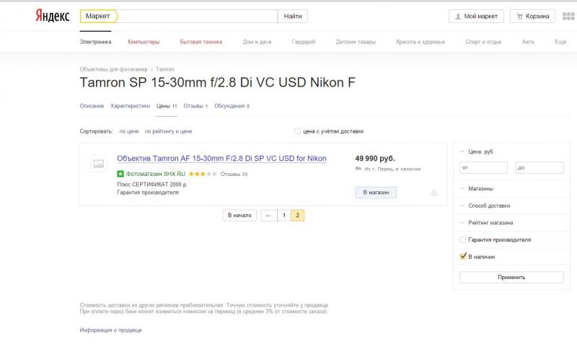The height and width of the screenshot is (349, 577).
Task: Sort offers по рейтингу и цене
Action: point(168,131)
